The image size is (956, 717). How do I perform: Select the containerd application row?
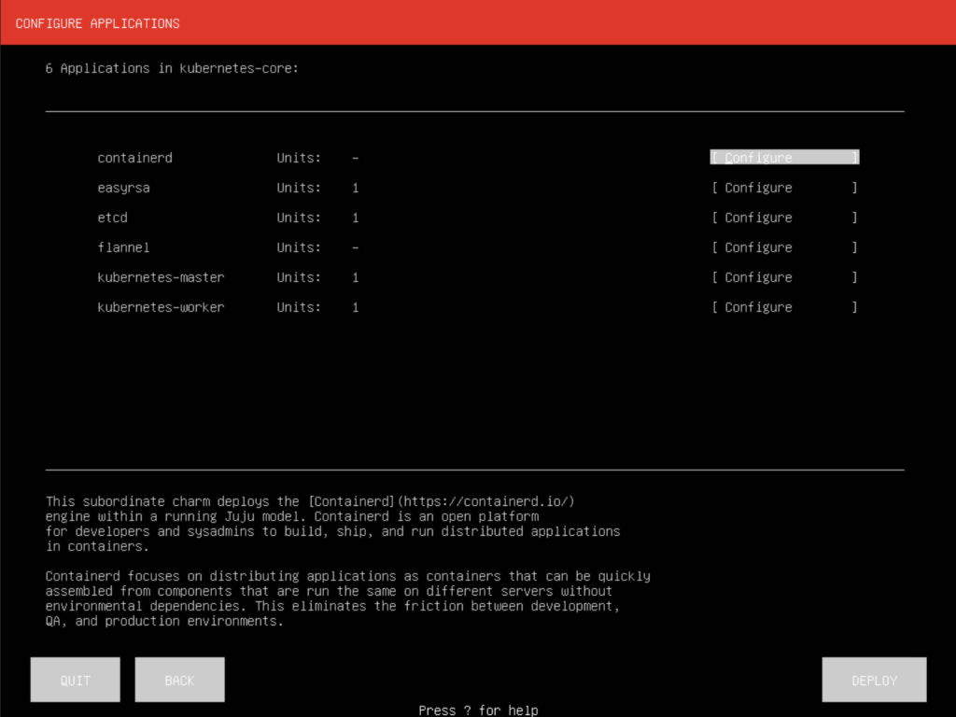pos(134,157)
